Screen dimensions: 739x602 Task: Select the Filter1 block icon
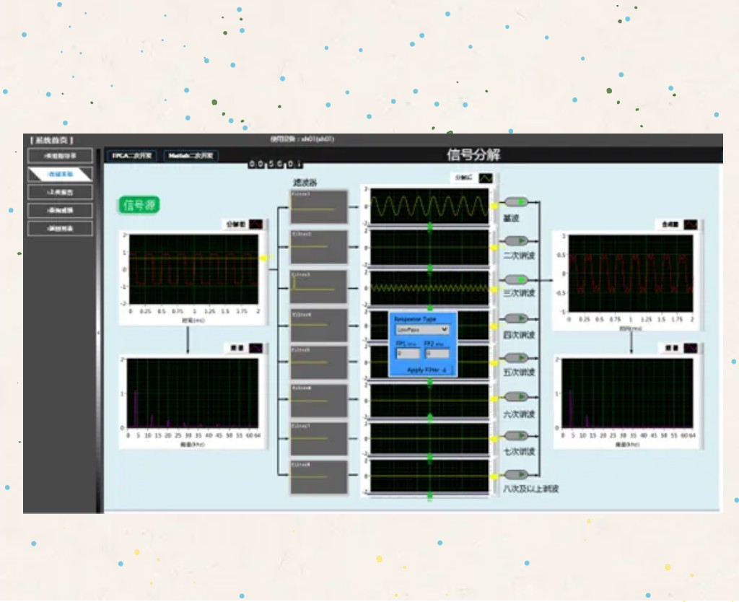click(x=318, y=207)
